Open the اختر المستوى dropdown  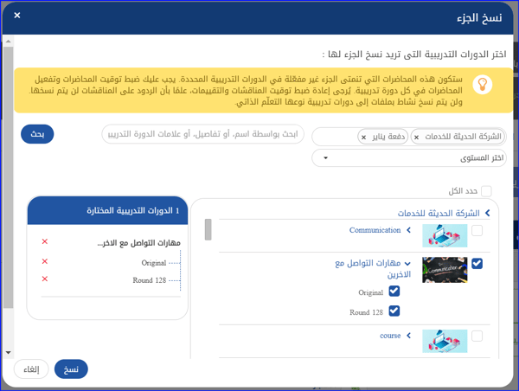409,158
